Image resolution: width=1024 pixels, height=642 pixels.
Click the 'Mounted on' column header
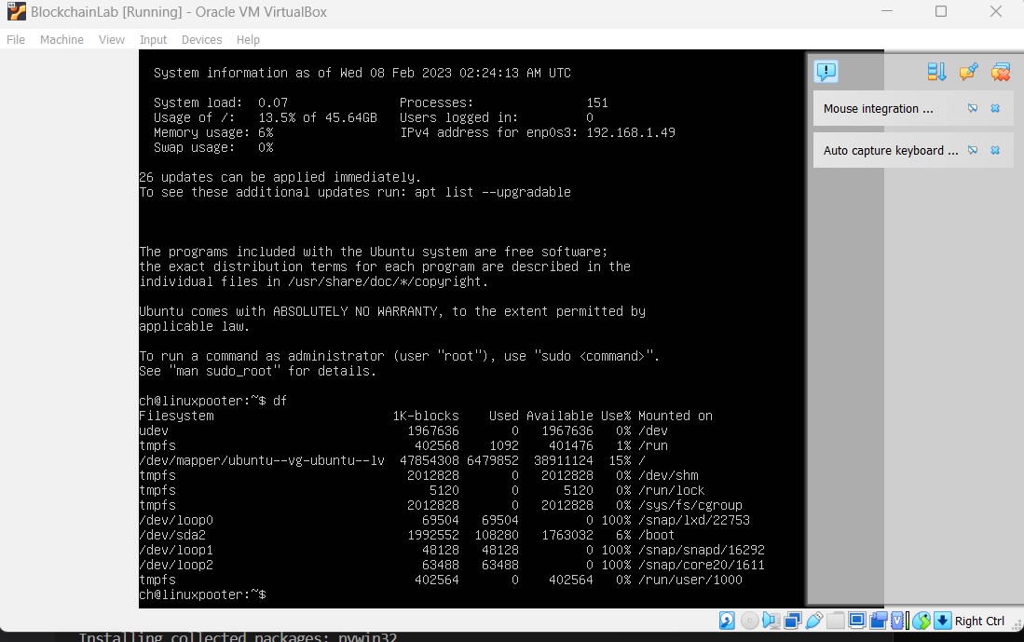click(676, 416)
